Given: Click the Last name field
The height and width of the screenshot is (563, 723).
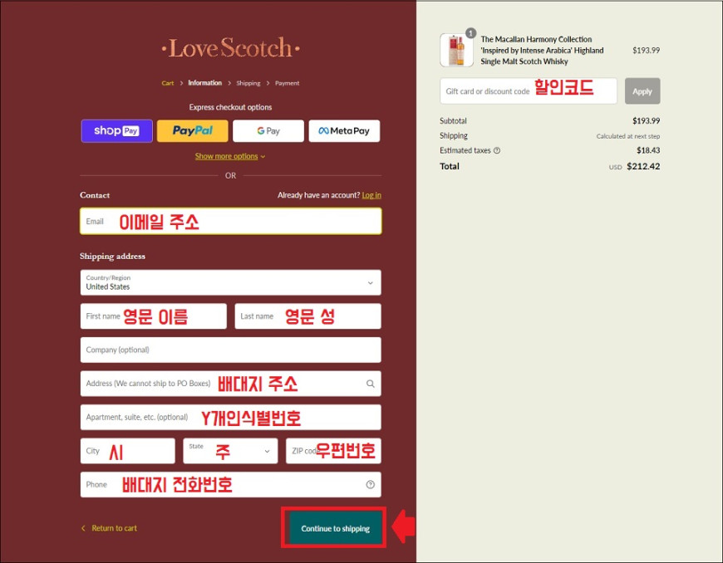Looking at the screenshot, I should [x=307, y=316].
